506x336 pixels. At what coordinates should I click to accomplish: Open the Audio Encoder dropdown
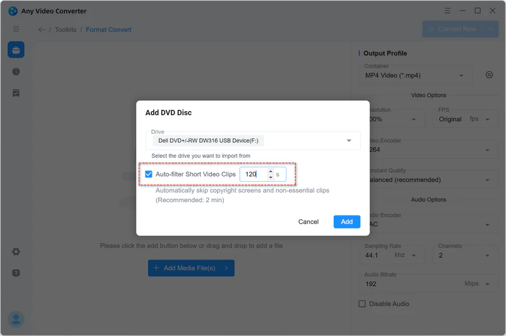click(x=434, y=224)
